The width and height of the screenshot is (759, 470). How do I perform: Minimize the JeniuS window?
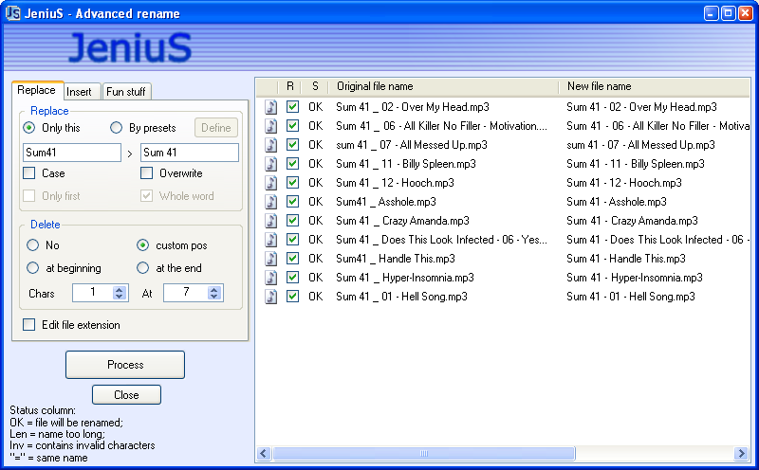click(710, 13)
